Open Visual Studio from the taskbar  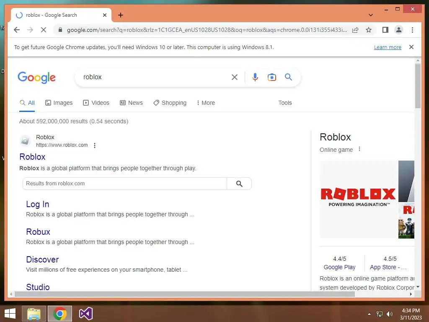pyautogui.click(x=85, y=314)
